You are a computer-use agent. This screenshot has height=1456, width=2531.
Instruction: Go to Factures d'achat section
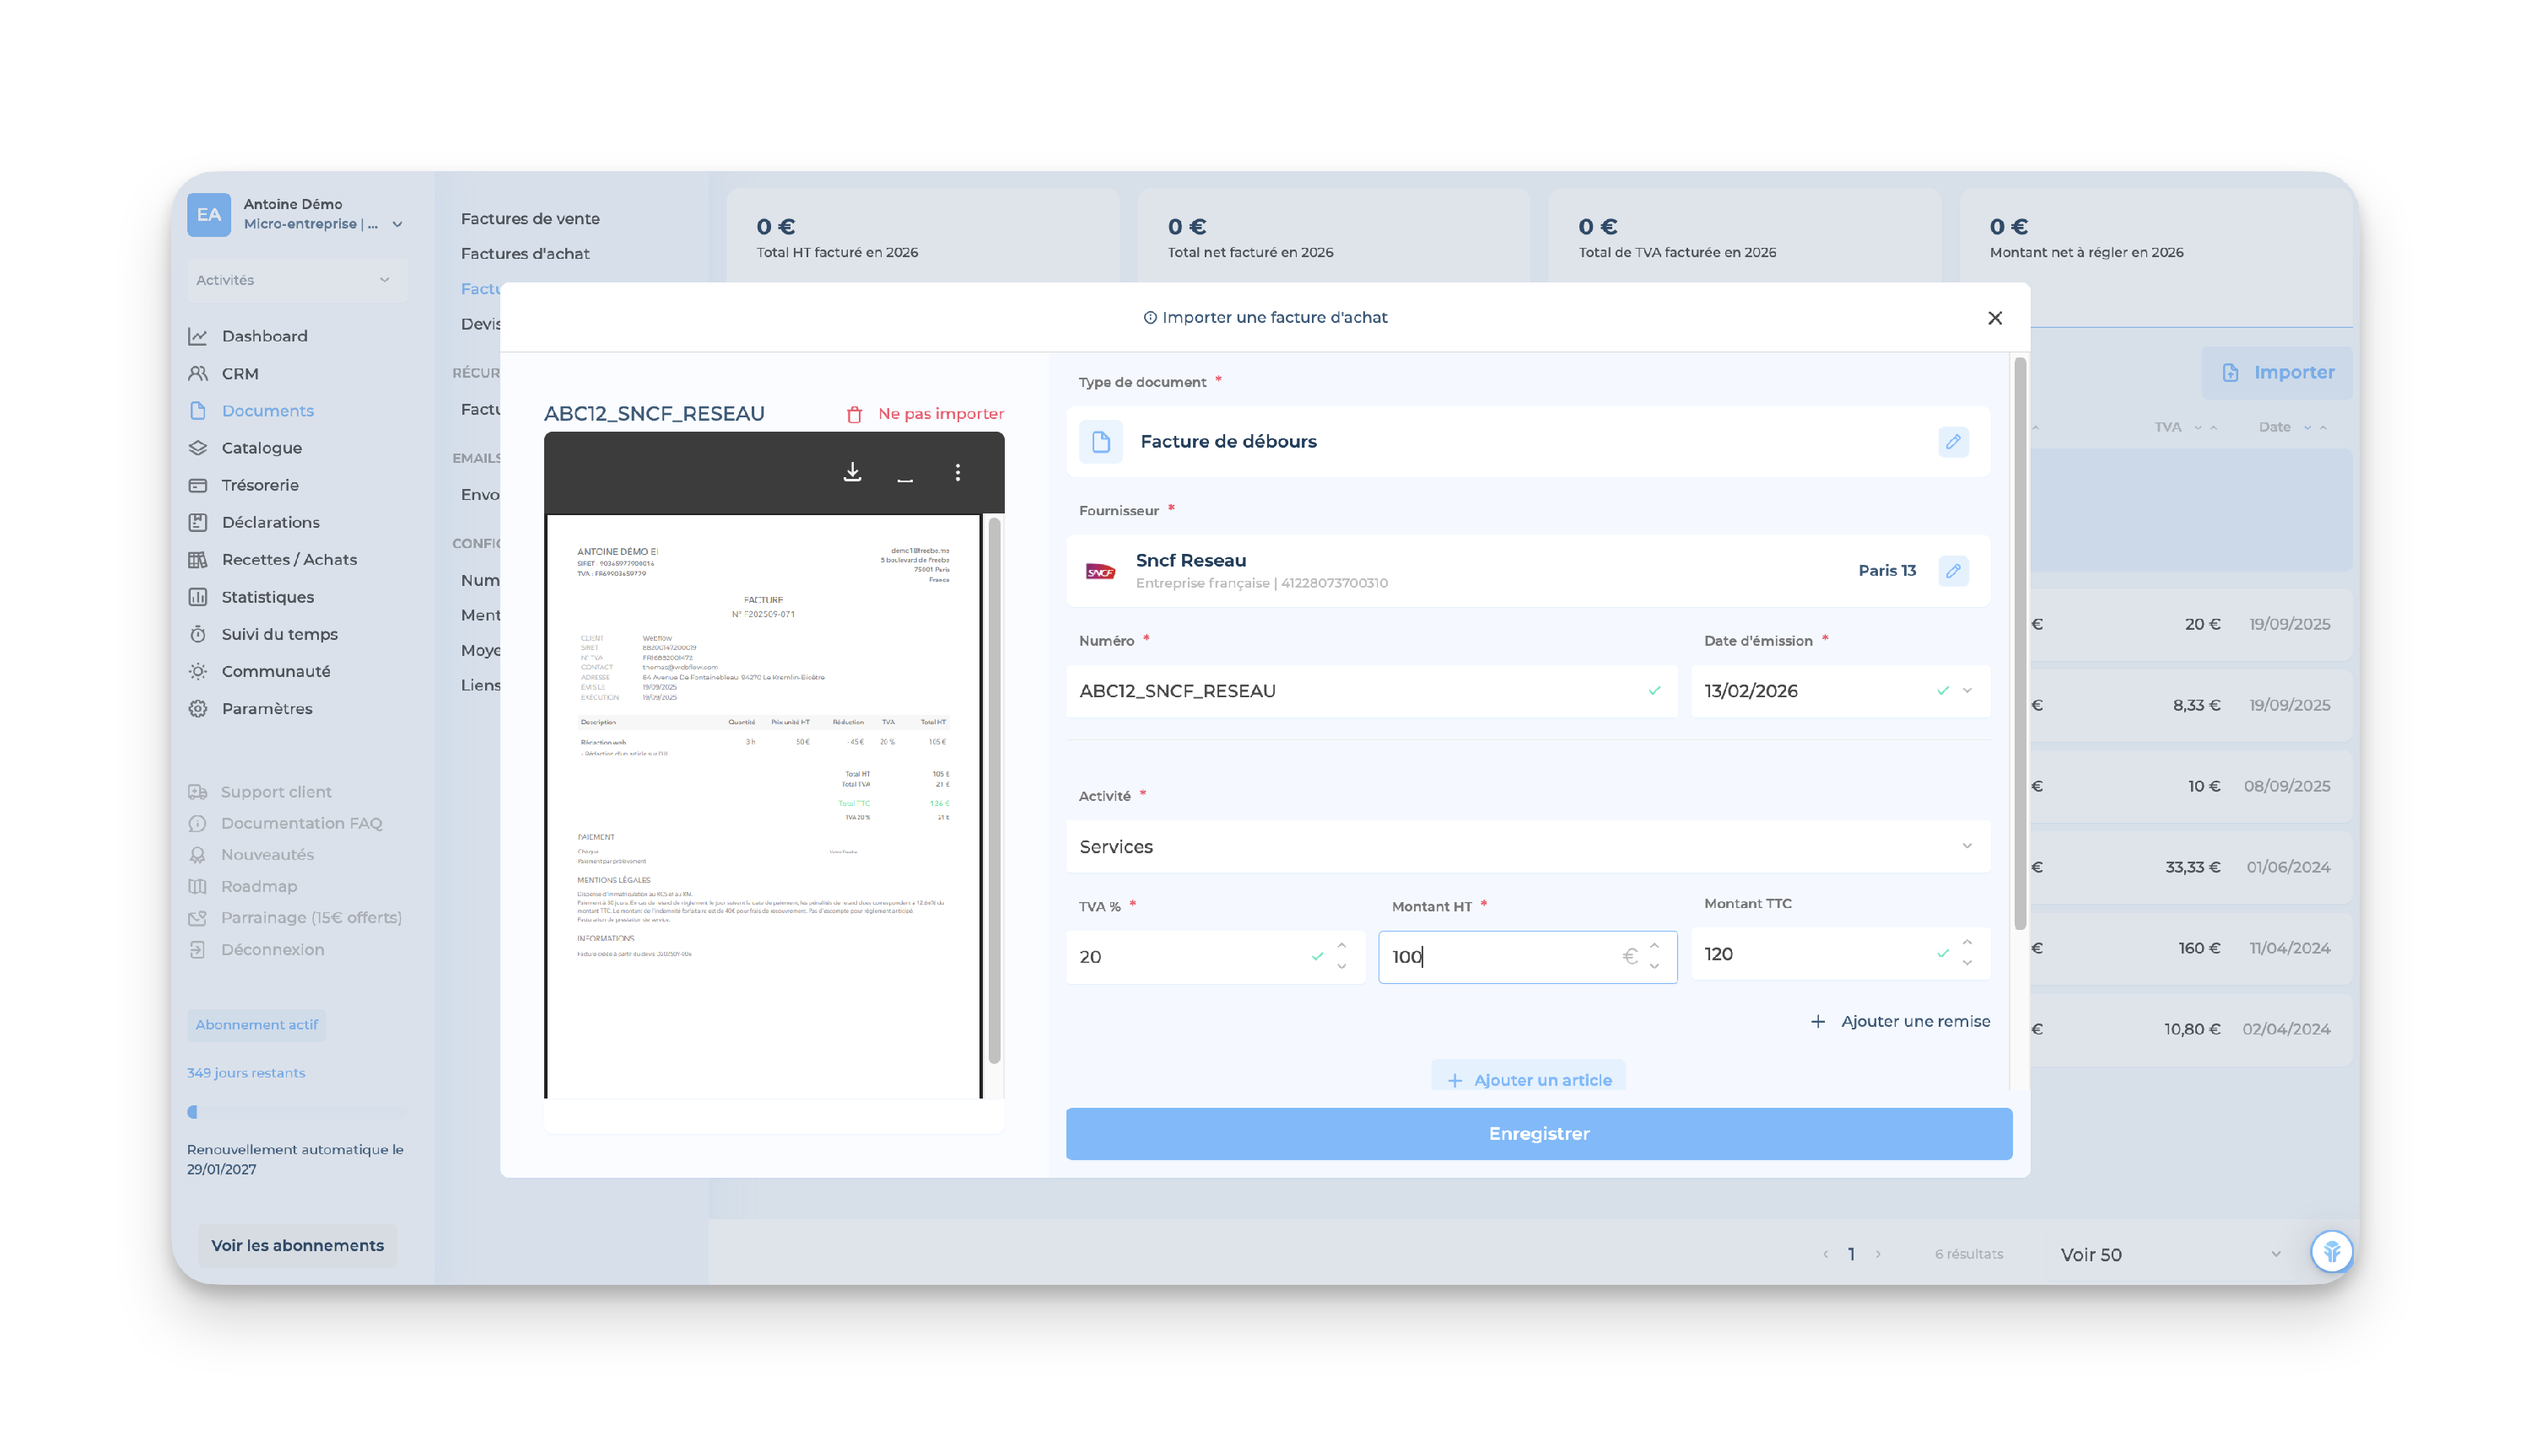pos(524,254)
